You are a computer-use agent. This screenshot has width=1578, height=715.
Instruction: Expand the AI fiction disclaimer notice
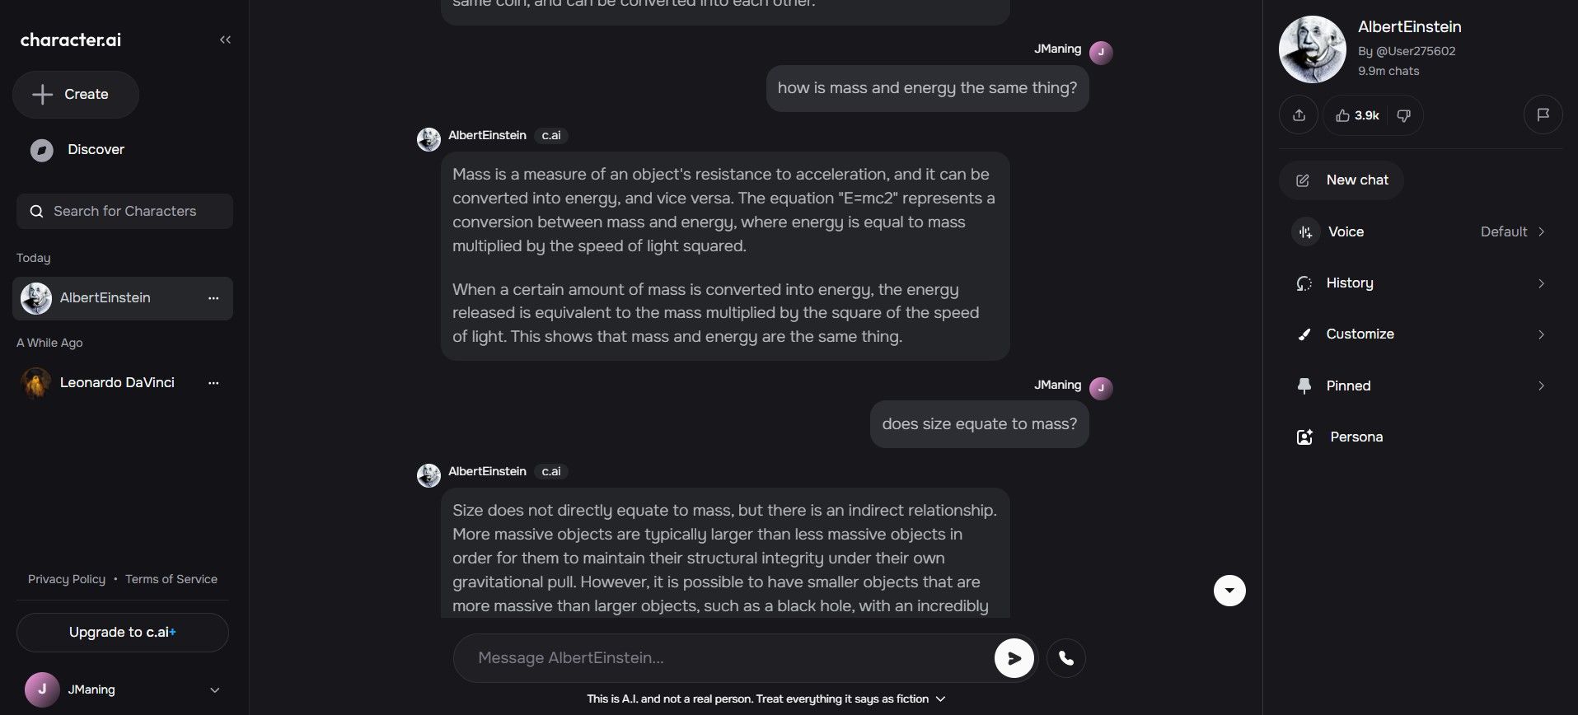[x=940, y=699]
